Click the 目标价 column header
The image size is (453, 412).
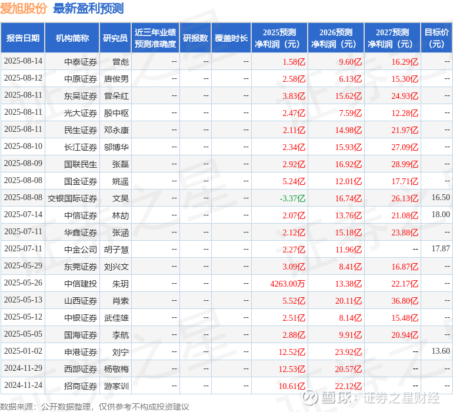click(x=437, y=38)
